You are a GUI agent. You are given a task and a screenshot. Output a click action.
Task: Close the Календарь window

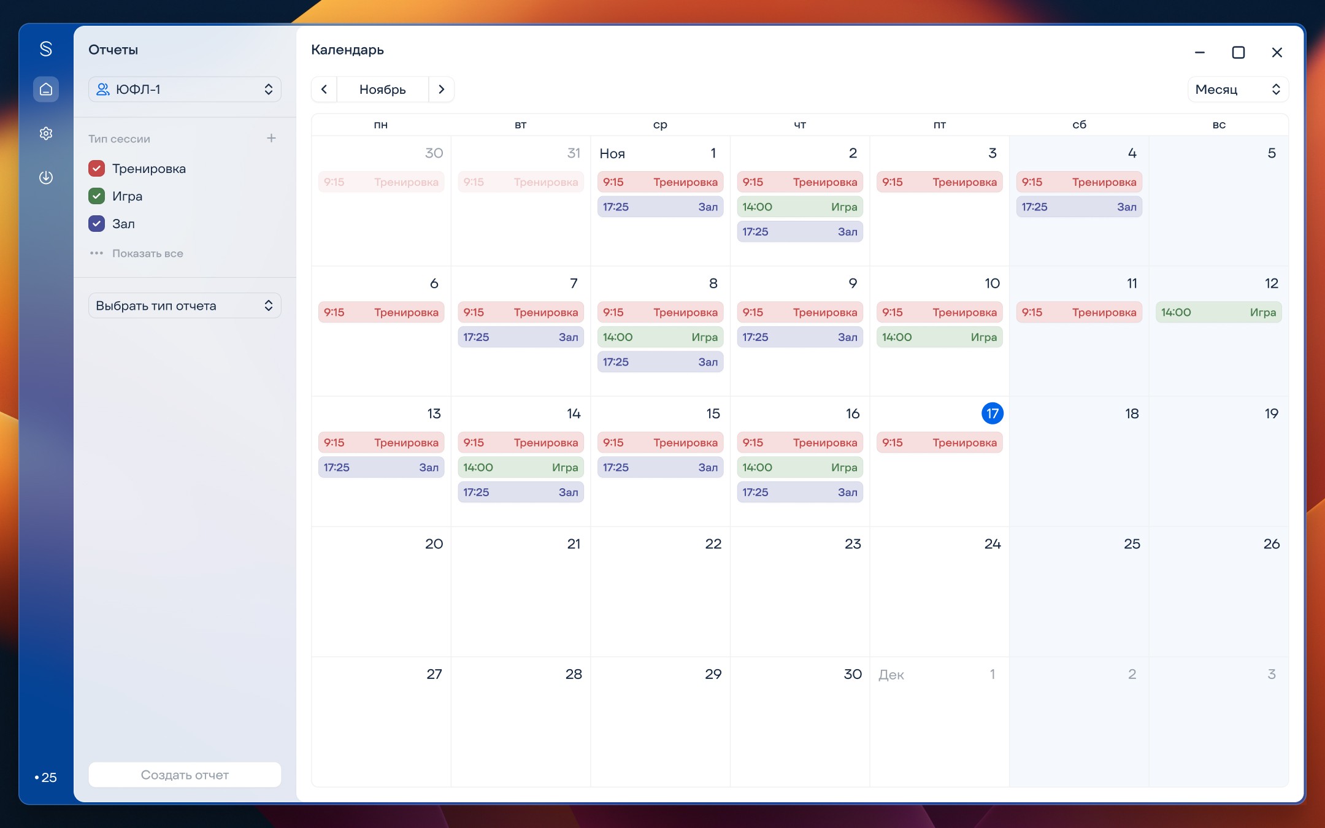pos(1277,53)
